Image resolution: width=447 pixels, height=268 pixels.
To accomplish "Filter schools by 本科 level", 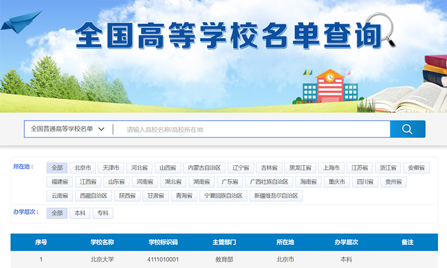I will pos(79,213).
